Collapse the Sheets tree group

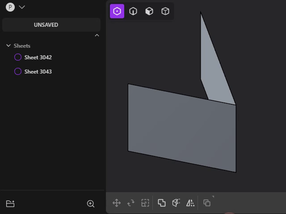click(8, 45)
